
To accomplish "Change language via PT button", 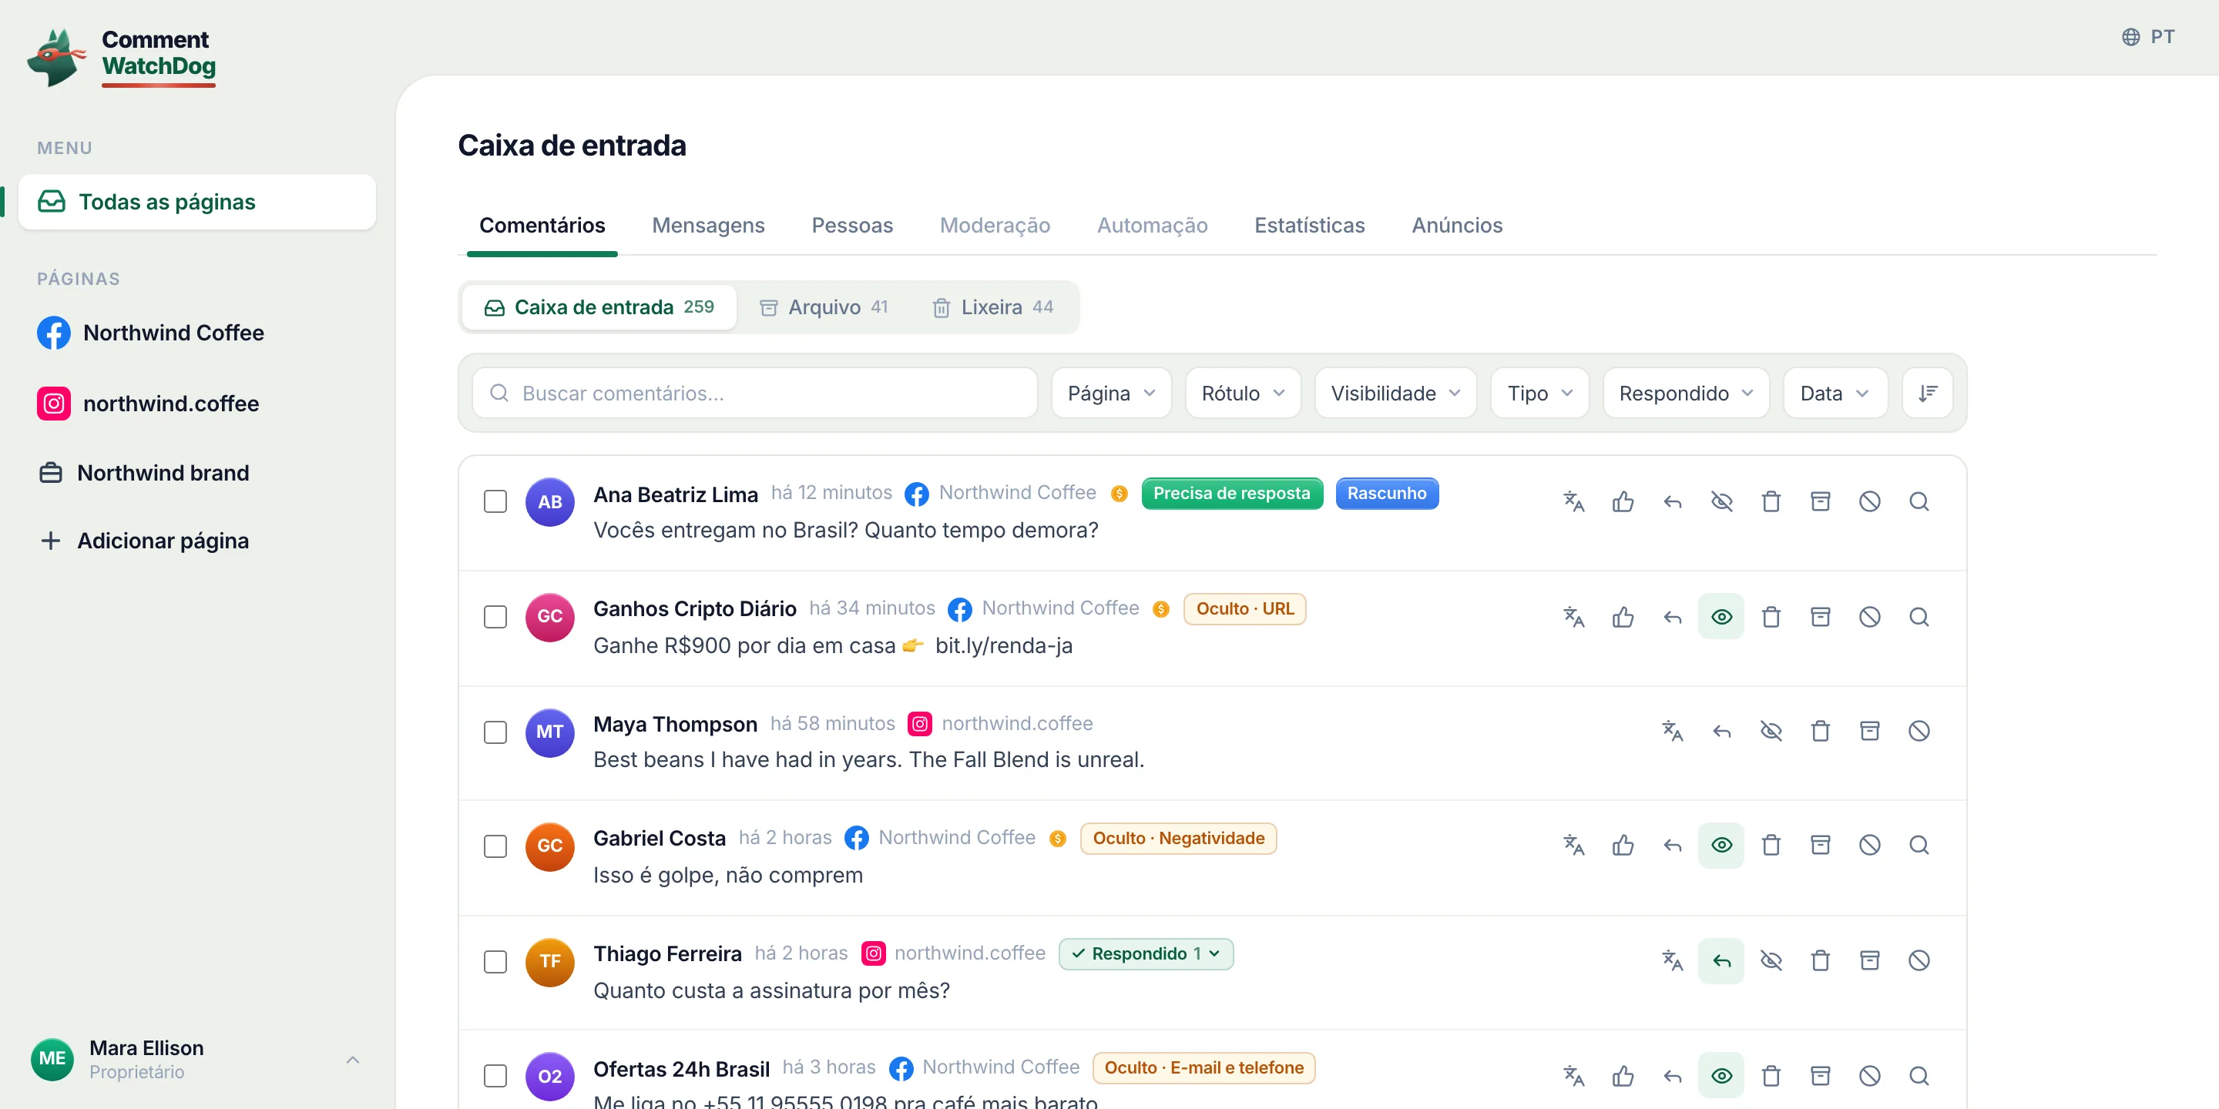I will [2148, 37].
